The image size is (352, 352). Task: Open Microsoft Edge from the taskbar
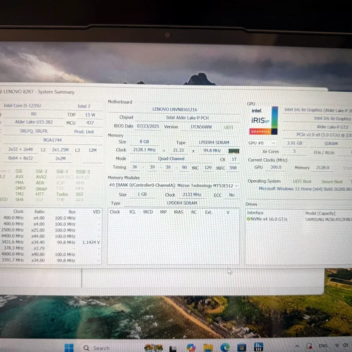(225, 347)
